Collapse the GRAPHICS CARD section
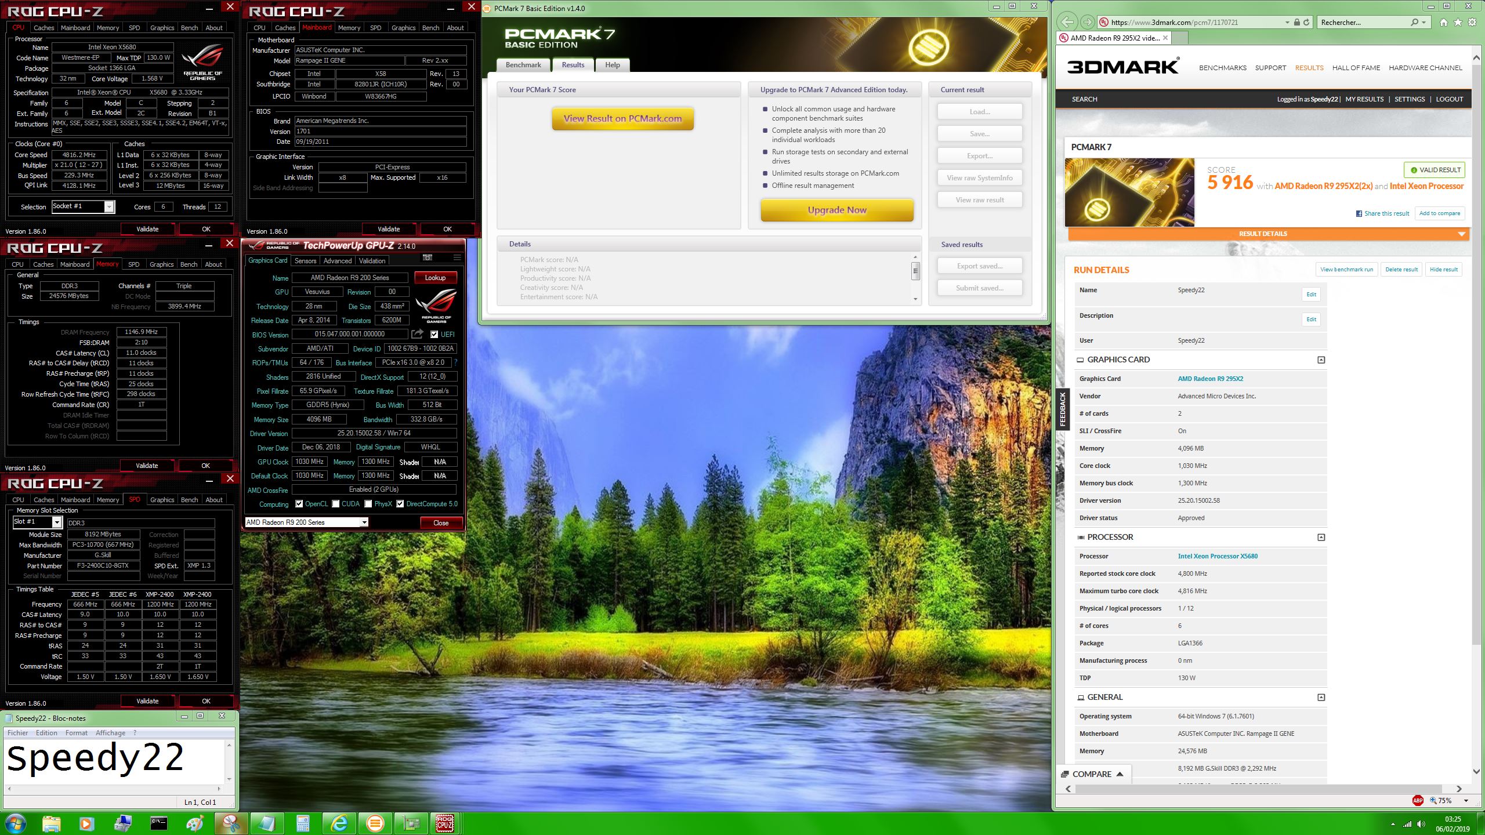The width and height of the screenshot is (1485, 835). click(1321, 360)
